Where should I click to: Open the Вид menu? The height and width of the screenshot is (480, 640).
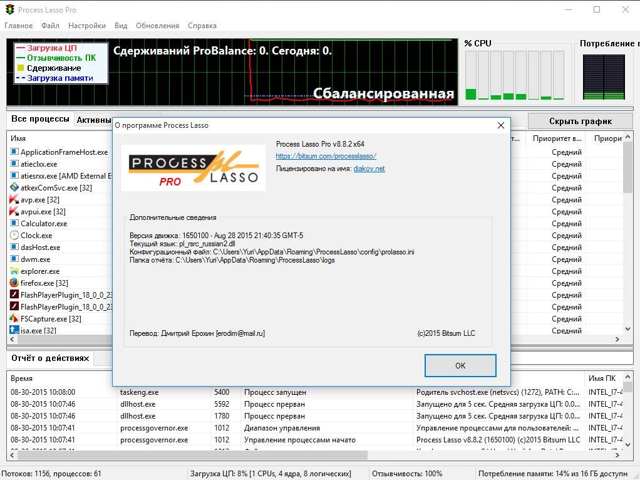(x=121, y=25)
